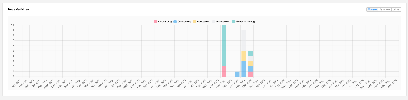408x100 pixels.
Task: Click the teal Gehalt & Vertrag bar in Nov. 2023
Action: [x=224, y=46]
